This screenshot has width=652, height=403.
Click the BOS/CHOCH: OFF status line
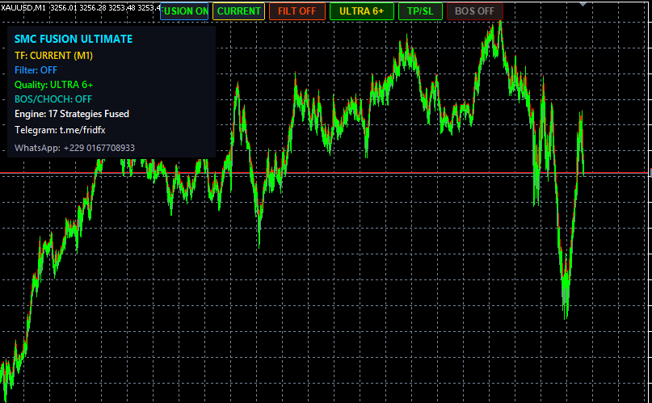53,99
